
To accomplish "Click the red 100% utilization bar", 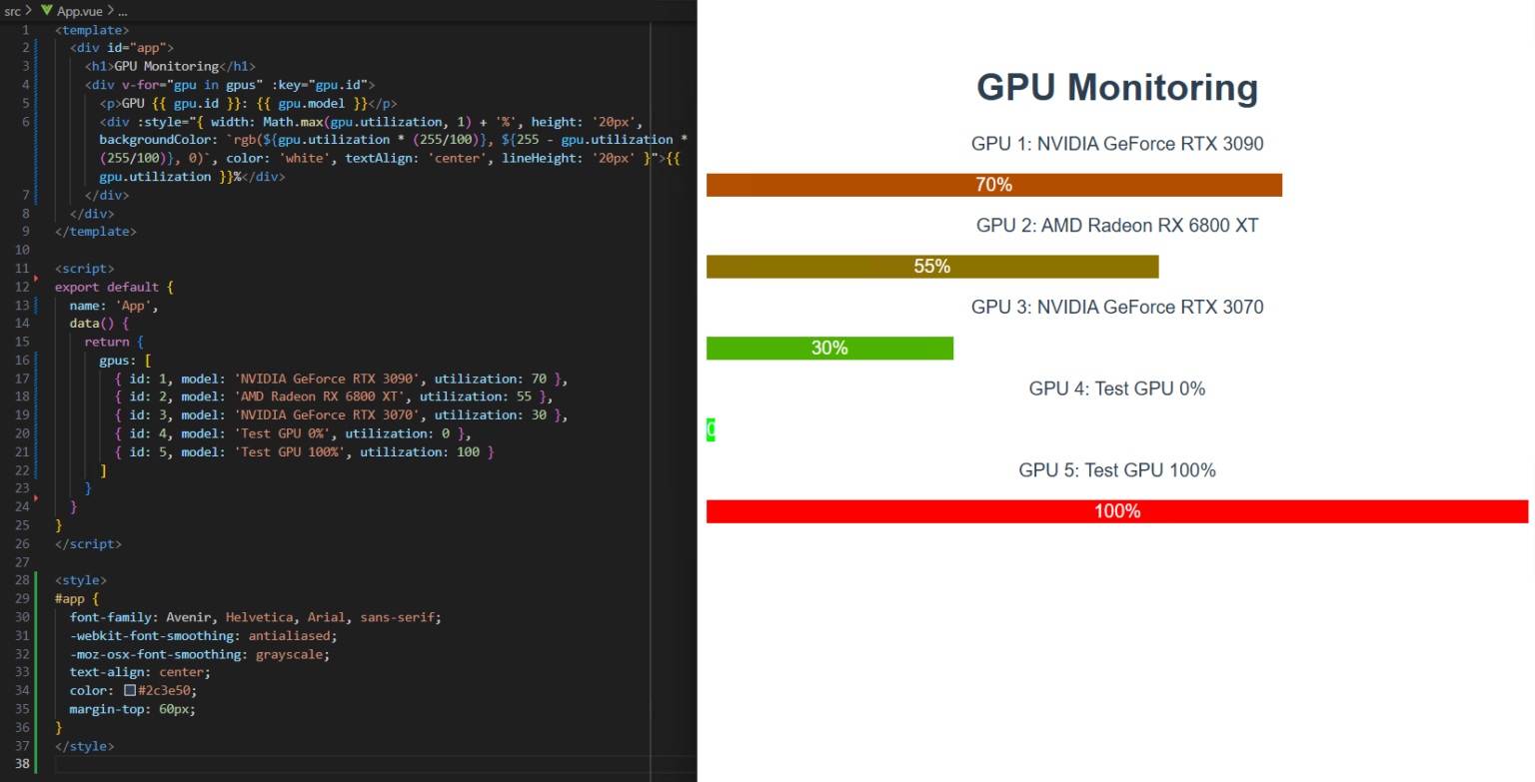I will tap(1116, 511).
